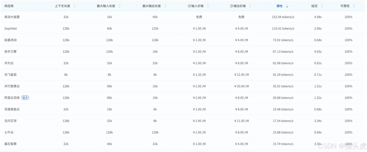
Task: Select the 商汤大装置 provider row
Action: (12, 17)
